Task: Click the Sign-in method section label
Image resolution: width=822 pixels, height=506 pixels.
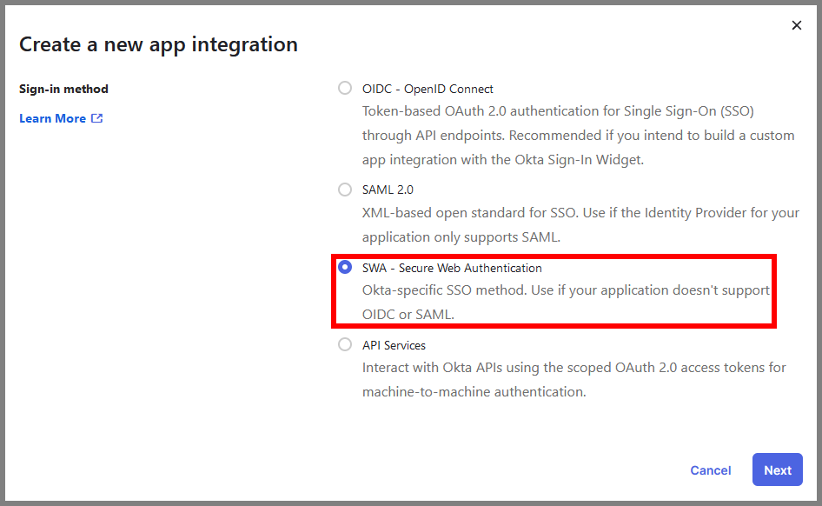Action: coord(63,89)
